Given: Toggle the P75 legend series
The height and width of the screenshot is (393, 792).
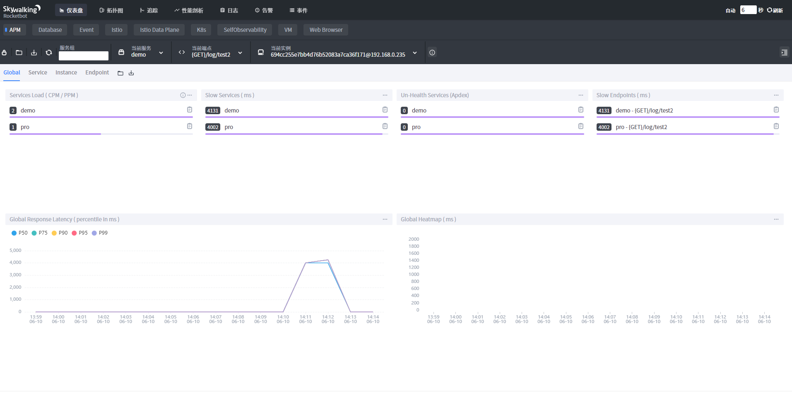Looking at the screenshot, I should (40, 233).
